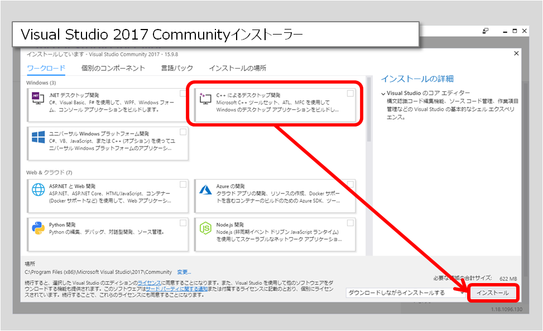Click the ASP.NET globe icon
Image resolution: width=543 pixels, height=331 pixels.
coord(38,189)
